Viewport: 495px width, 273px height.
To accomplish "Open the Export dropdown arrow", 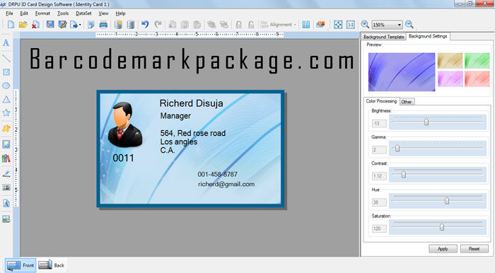I will pyautogui.click(x=80, y=25).
